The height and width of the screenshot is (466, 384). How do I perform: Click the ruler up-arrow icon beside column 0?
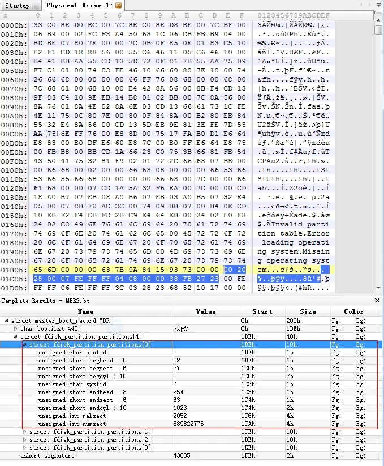(5, 15)
